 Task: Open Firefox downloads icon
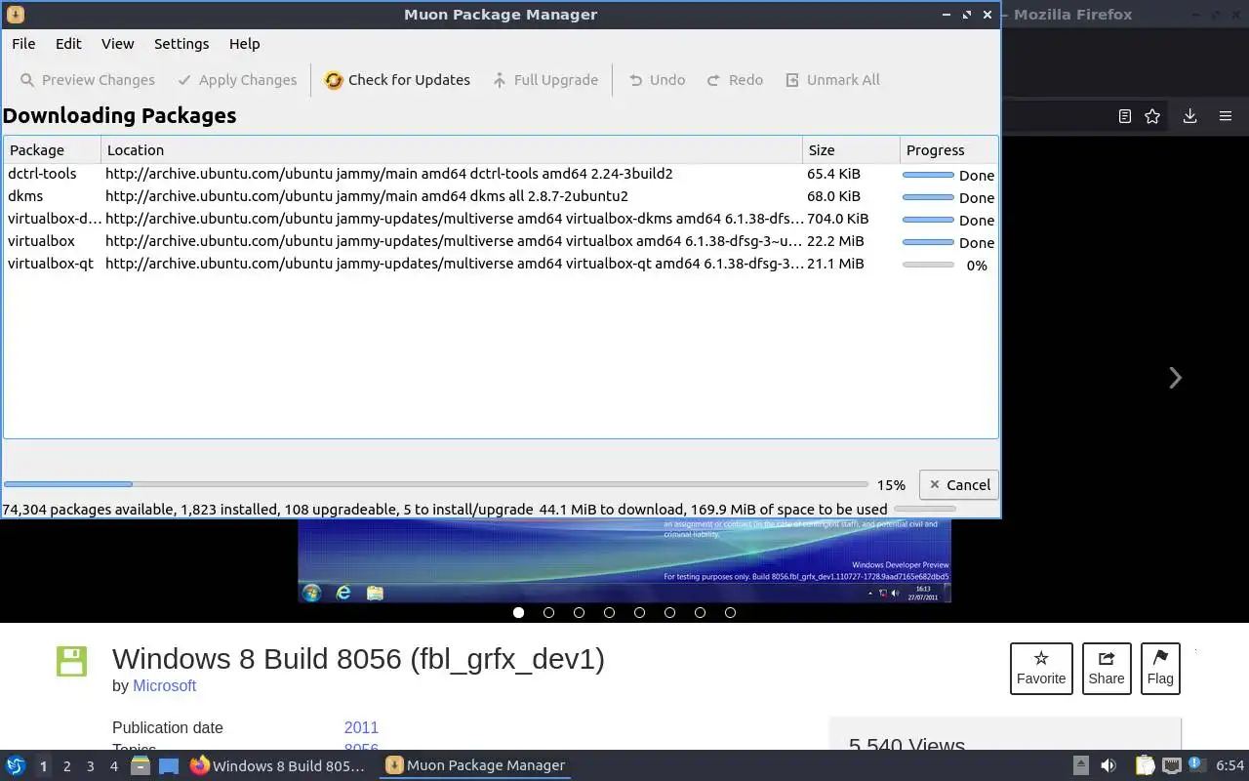(x=1189, y=116)
